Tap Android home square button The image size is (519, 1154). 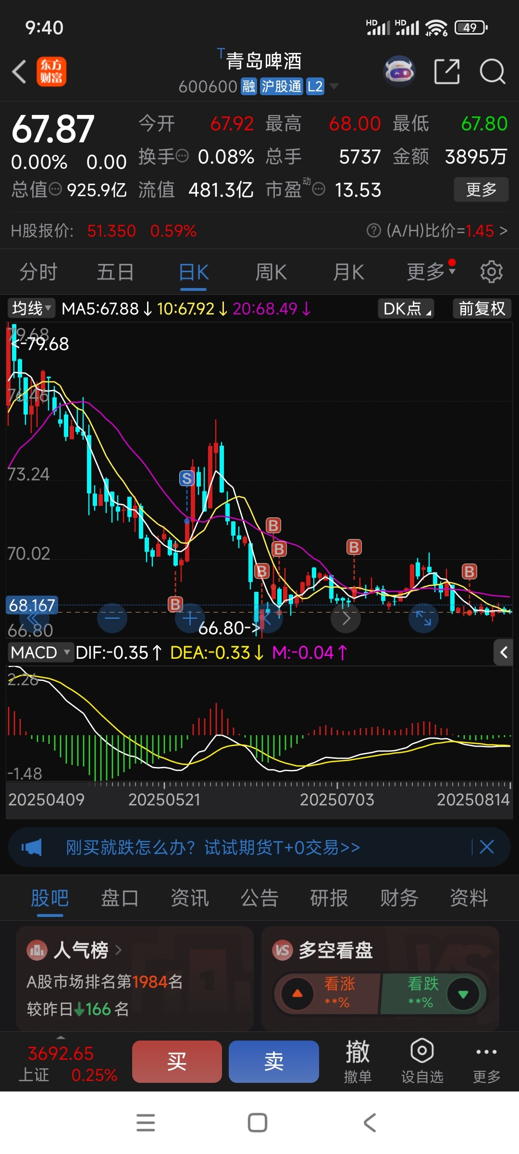coord(258,1123)
